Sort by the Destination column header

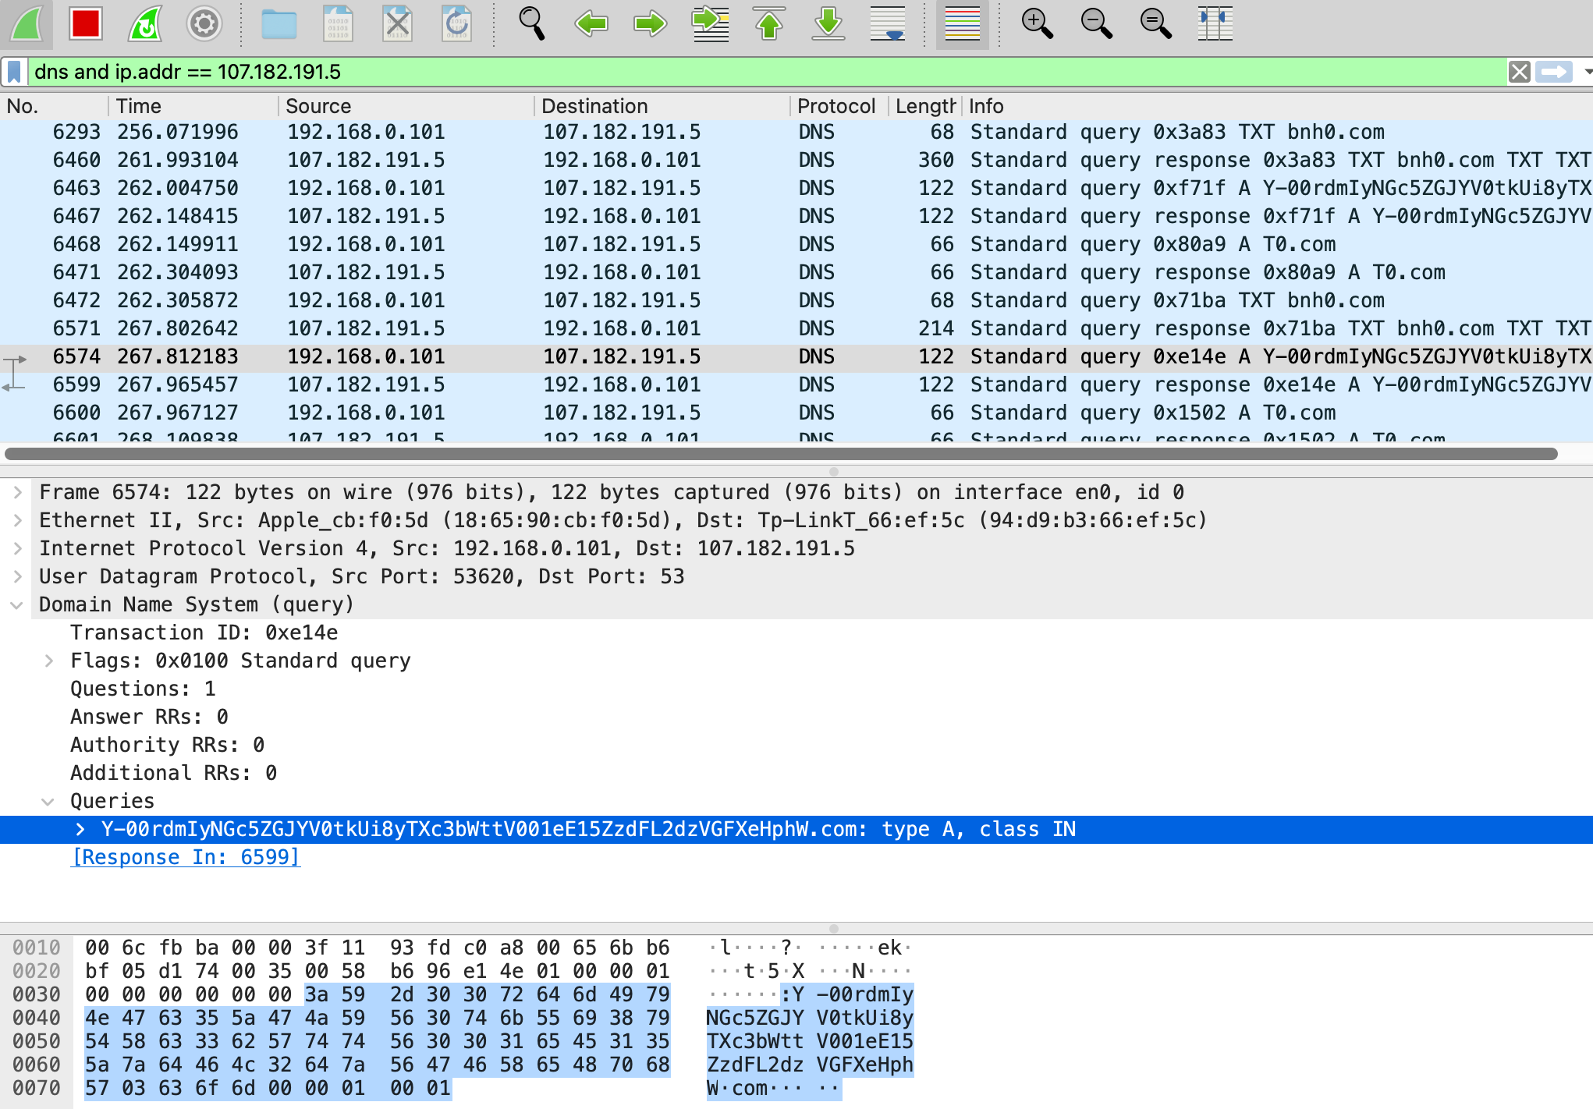(662, 106)
